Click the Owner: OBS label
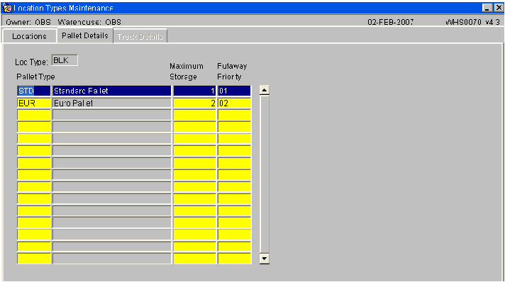This screenshot has height=282, width=505. point(28,22)
